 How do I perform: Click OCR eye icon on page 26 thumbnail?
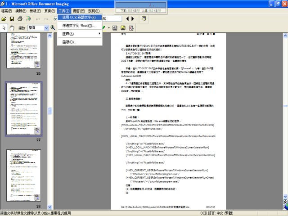(37, 64)
